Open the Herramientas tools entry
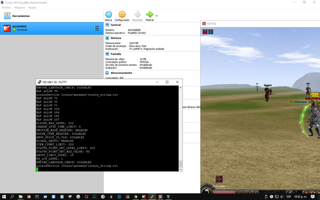320x200 pixels. click(x=52, y=16)
